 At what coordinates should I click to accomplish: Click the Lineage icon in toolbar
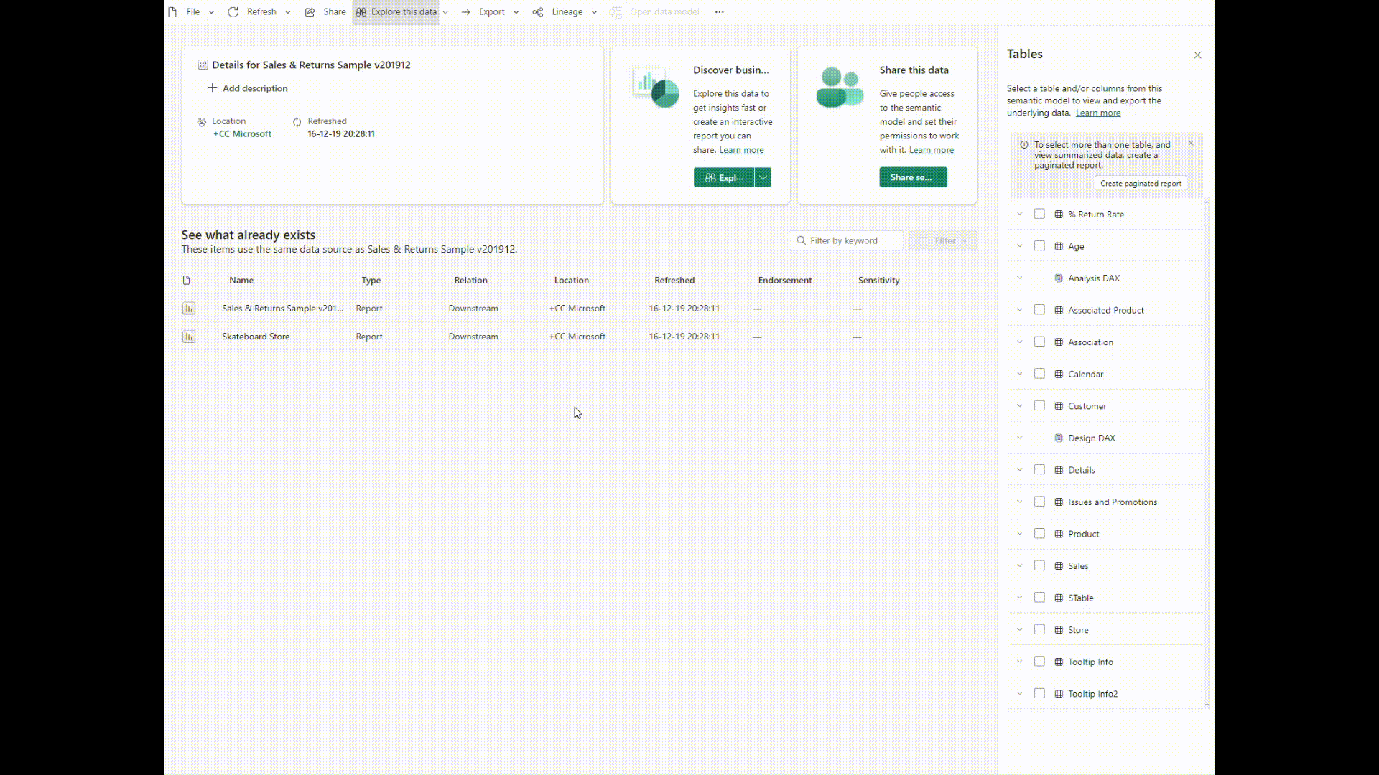point(538,12)
